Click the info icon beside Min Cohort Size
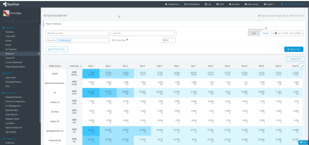Viewport: 309px width, 145px height. [x=127, y=40]
